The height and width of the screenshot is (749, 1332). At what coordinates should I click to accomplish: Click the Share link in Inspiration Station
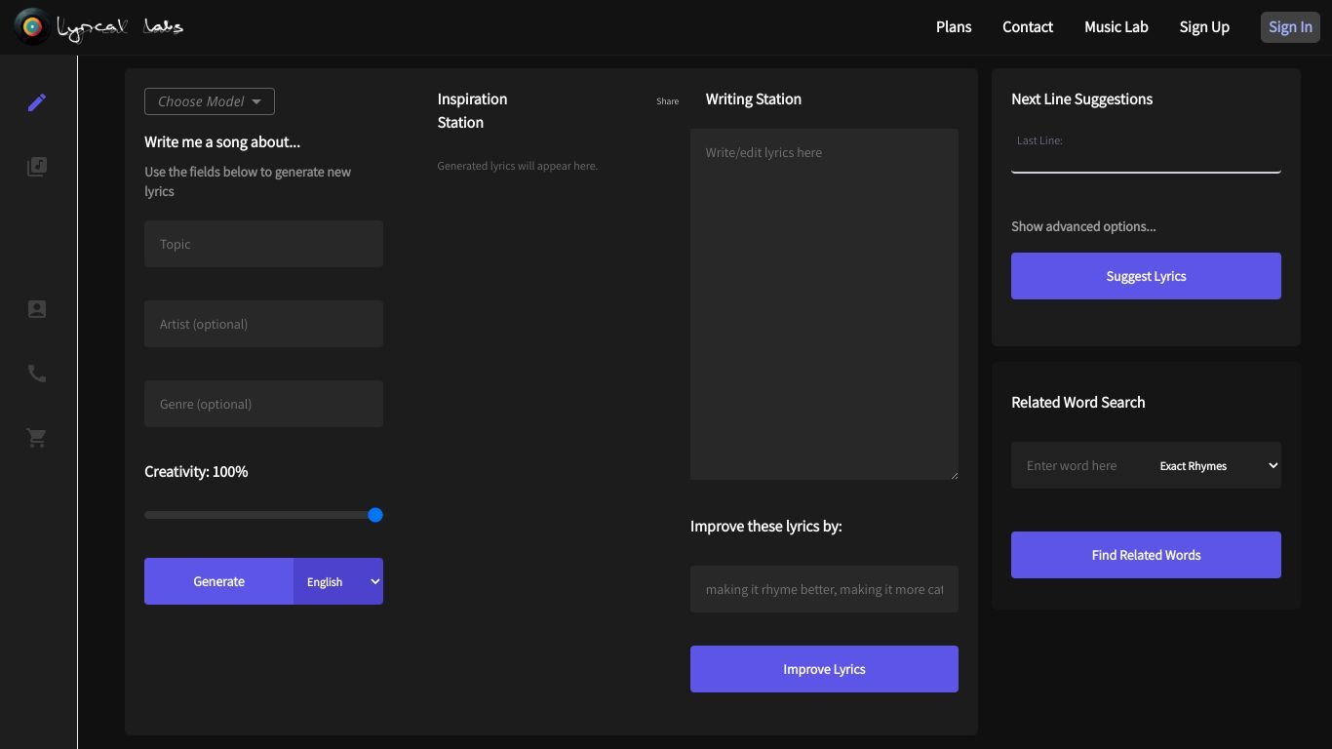(667, 100)
